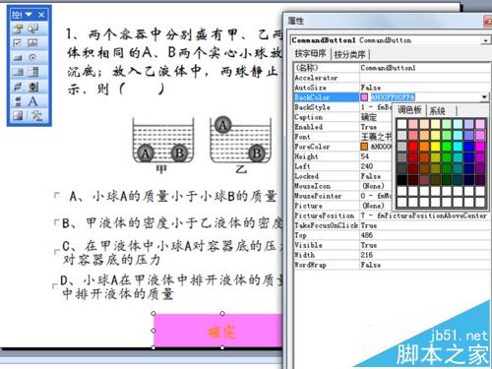Tick checkbox for option C 在甲液体中
Viewport: 492px width, 369px height.
(56, 252)
